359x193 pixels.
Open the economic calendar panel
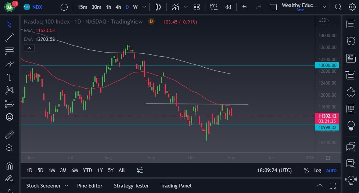click(351, 108)
